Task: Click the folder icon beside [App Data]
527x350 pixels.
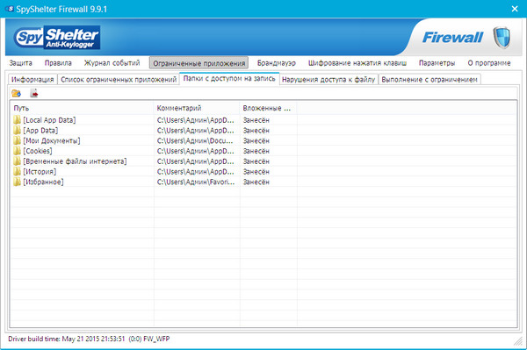Action: coord(18,131)
